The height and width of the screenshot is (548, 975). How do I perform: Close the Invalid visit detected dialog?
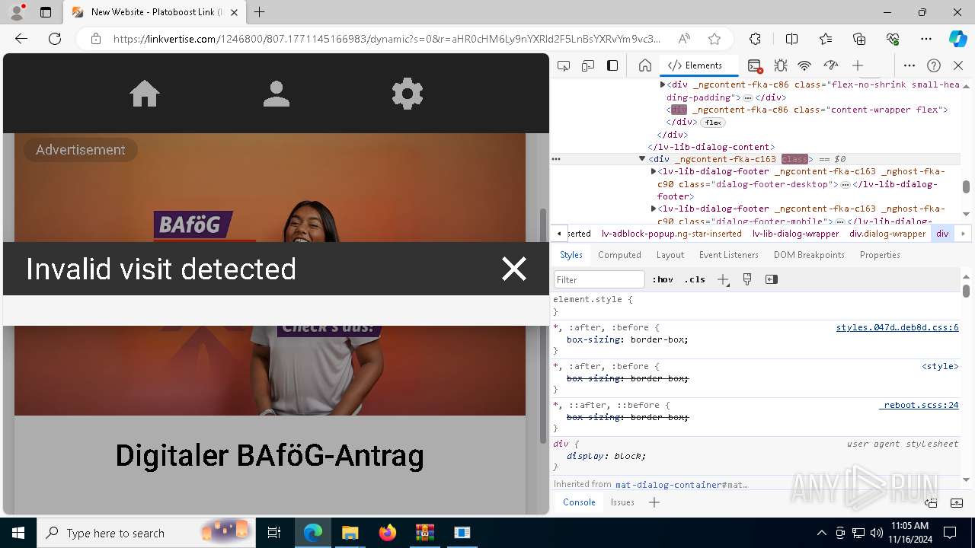point(514,269)
